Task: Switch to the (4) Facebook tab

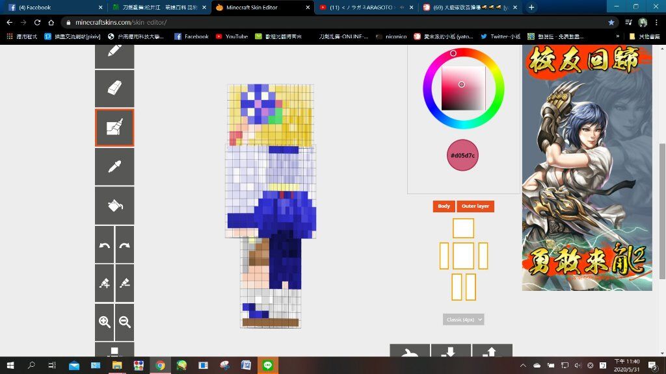Action: 55,7
